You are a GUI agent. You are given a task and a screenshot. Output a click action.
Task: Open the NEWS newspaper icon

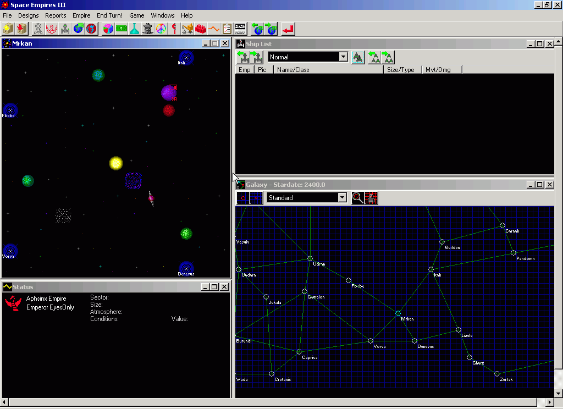pos(240,28)
